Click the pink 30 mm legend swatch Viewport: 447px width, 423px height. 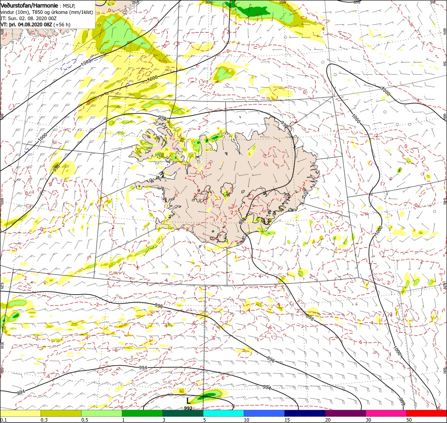386,414
